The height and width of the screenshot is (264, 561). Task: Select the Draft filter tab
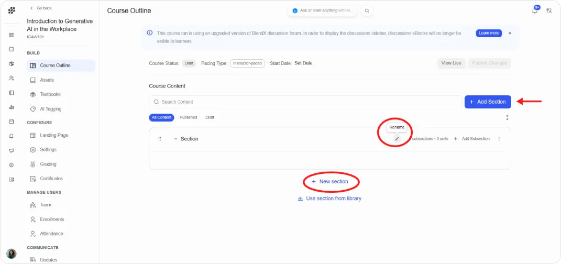click(x=210, y=117)
